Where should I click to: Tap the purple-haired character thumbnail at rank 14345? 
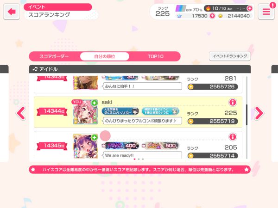click(85, 146)
